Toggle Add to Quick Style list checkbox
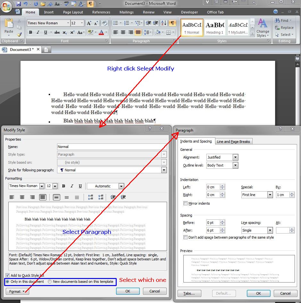This screenshot has height=303, width=301. coord(7,275)
